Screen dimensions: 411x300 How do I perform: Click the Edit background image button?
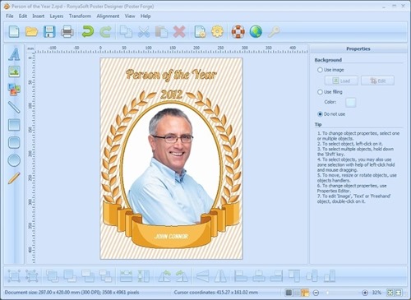[x=378, y=81]
